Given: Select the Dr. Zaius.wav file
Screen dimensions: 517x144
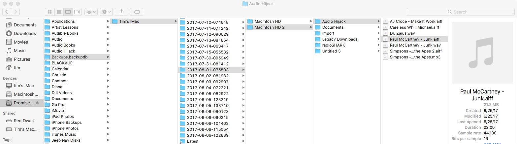Looking at the screenshot, I should pos(414,33).
